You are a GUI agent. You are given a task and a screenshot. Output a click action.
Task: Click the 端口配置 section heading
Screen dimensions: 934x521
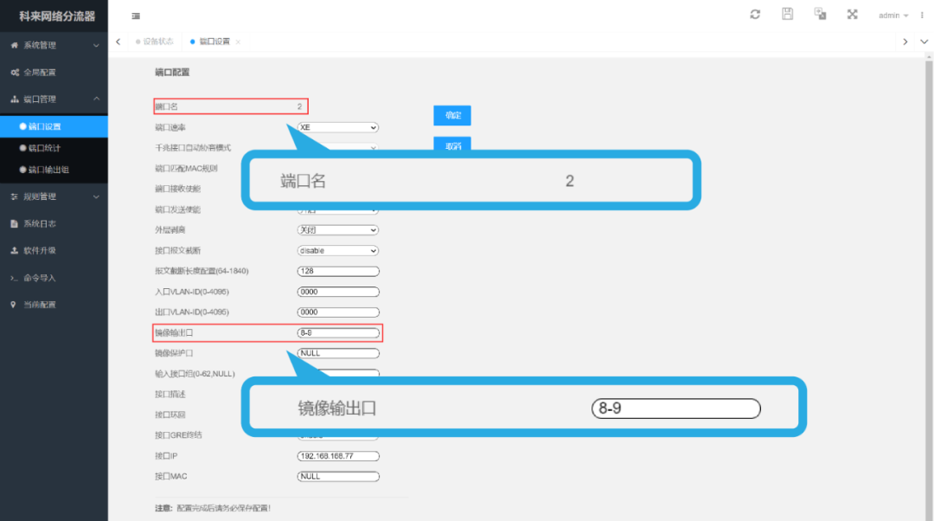[172, 72]
